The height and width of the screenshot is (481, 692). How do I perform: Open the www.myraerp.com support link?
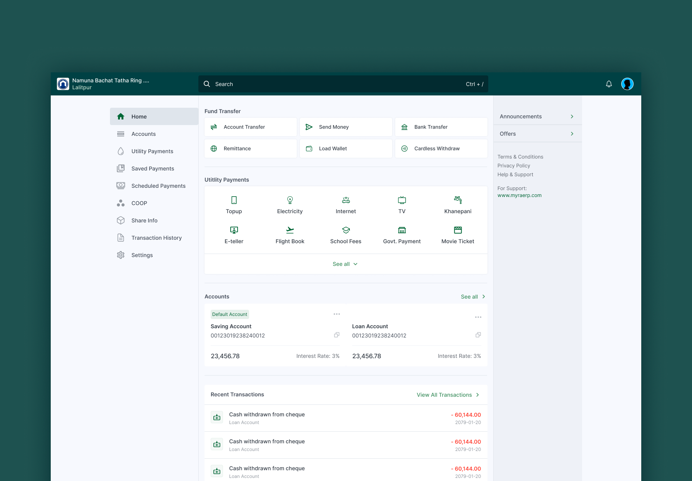pos(519,195)
